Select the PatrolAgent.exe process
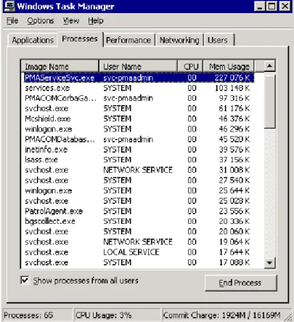The image size is (294, 322). 137,211
